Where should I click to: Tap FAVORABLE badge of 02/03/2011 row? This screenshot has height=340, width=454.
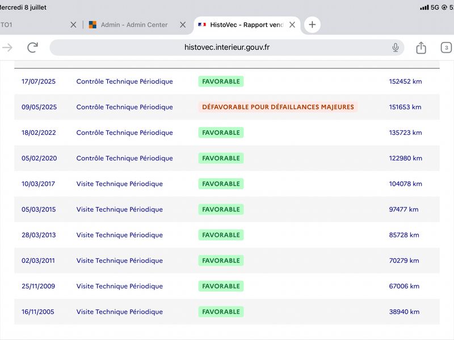(221, 261)
